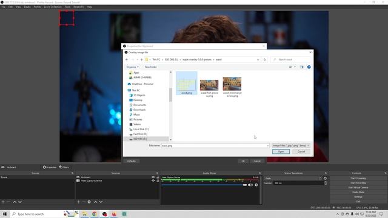Image resolution: width=388 pixels, height=218 pixels.
Task: Click Start Streaming
Action: pyautogui.click(x=358, y=178)
